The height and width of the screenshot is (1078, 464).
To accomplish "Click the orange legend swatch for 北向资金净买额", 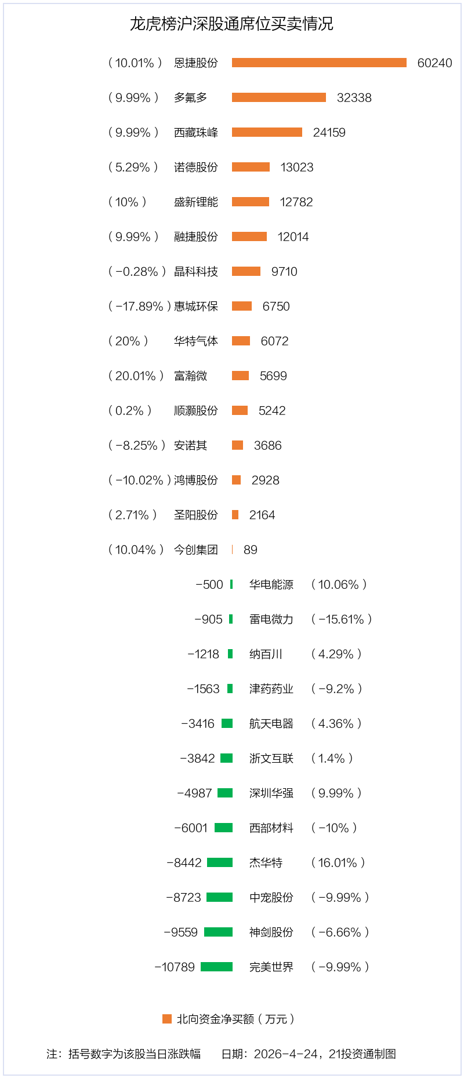I will click(167, 1019).
